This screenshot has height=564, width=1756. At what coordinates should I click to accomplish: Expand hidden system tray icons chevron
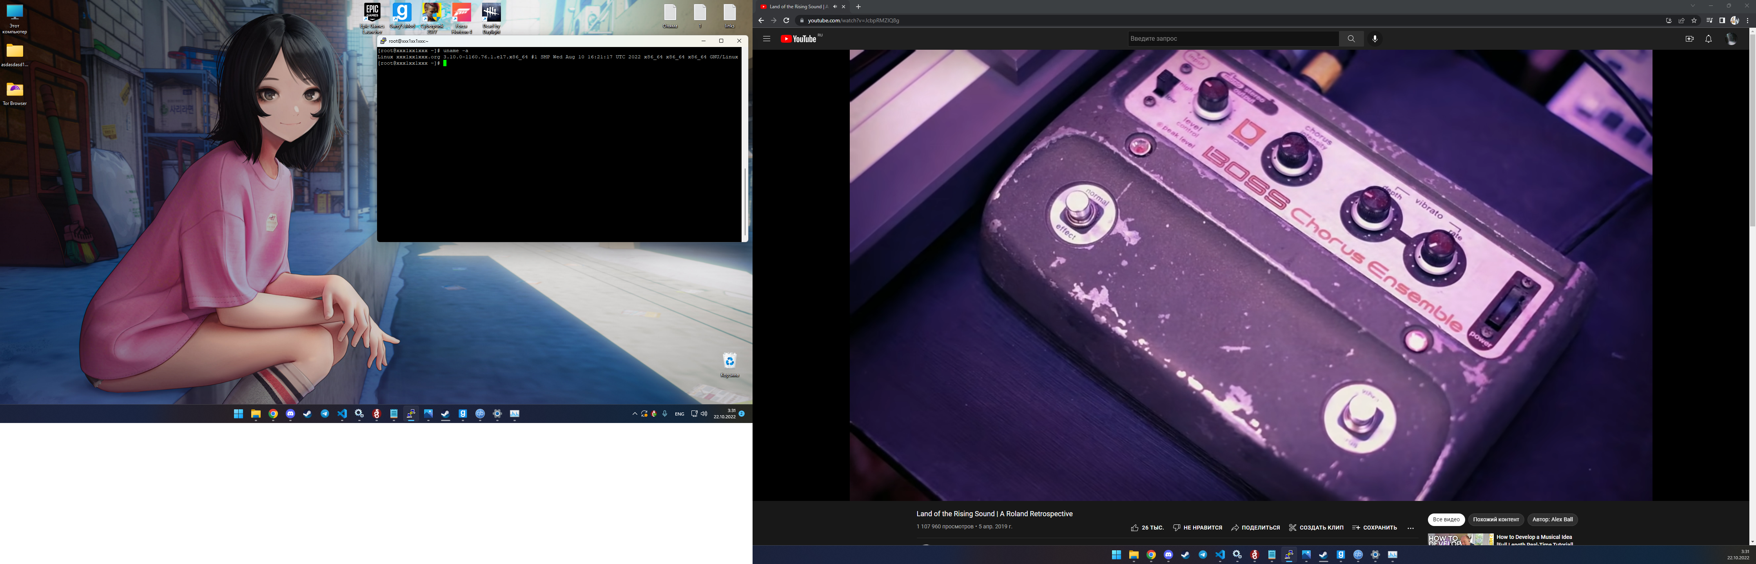(x=635, y=414)
